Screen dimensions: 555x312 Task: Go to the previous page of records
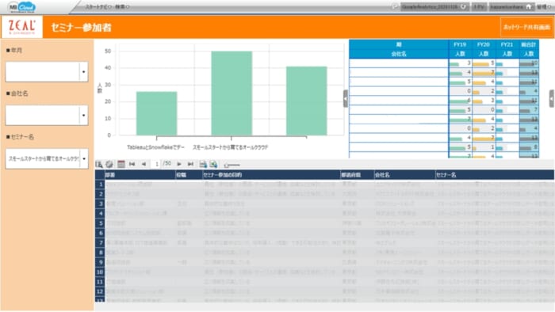pyautogui.click(x=144, y=164)
